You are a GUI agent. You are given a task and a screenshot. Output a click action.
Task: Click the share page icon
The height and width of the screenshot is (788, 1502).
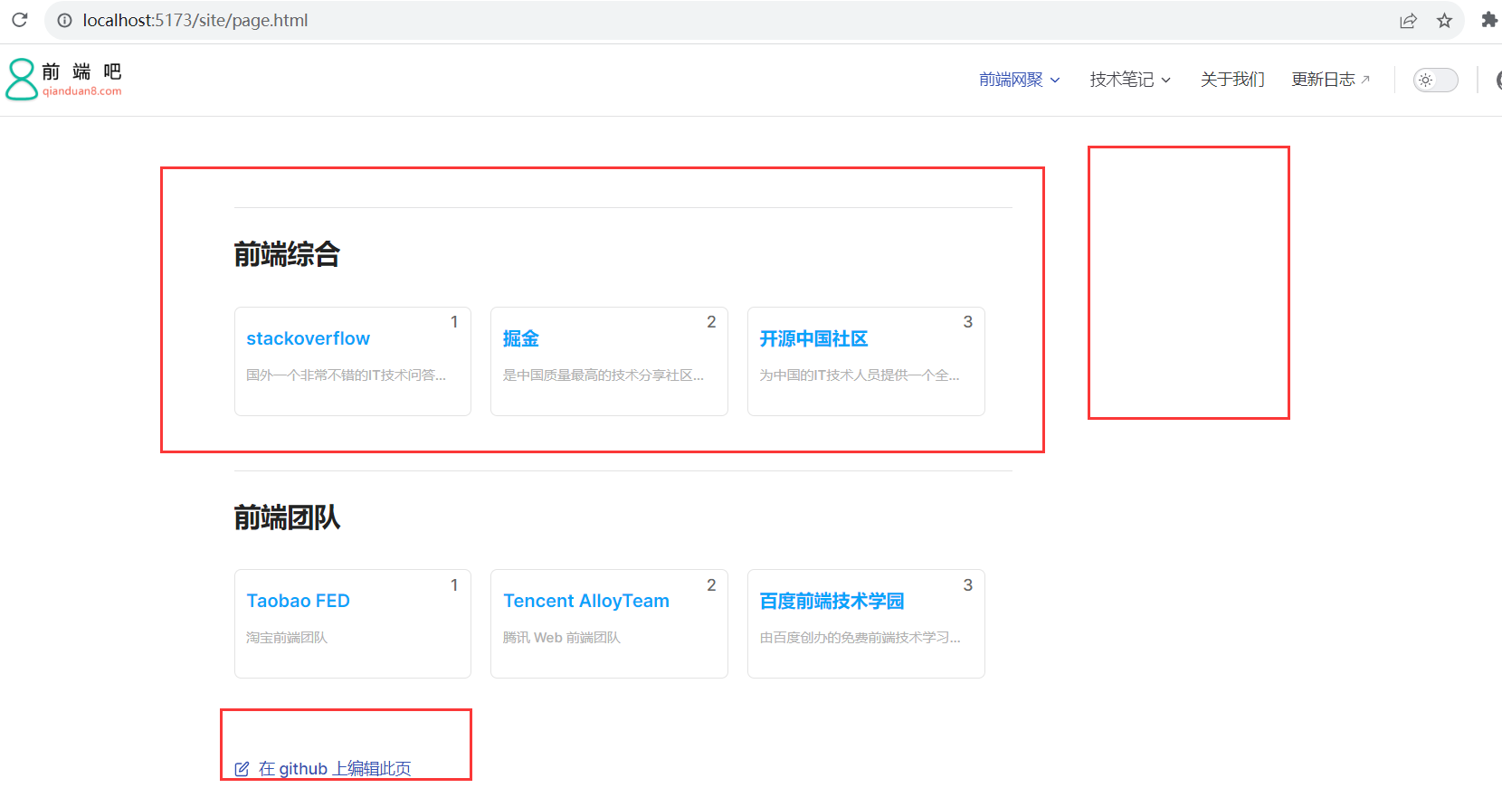(x=1408, y=20)
